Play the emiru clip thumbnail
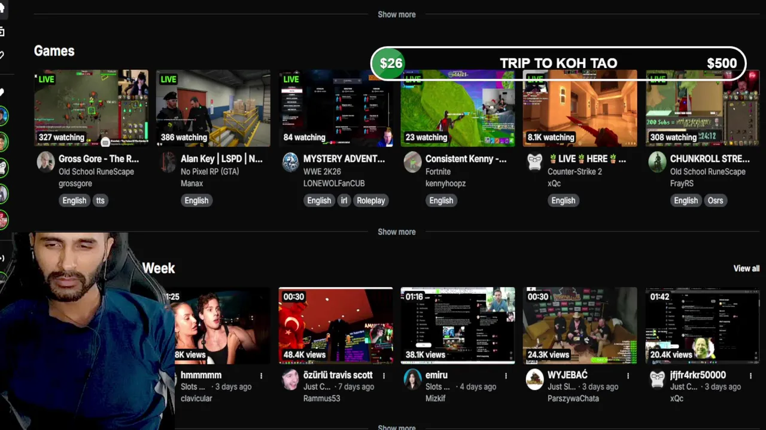766x430 pixels. (457, 325)
